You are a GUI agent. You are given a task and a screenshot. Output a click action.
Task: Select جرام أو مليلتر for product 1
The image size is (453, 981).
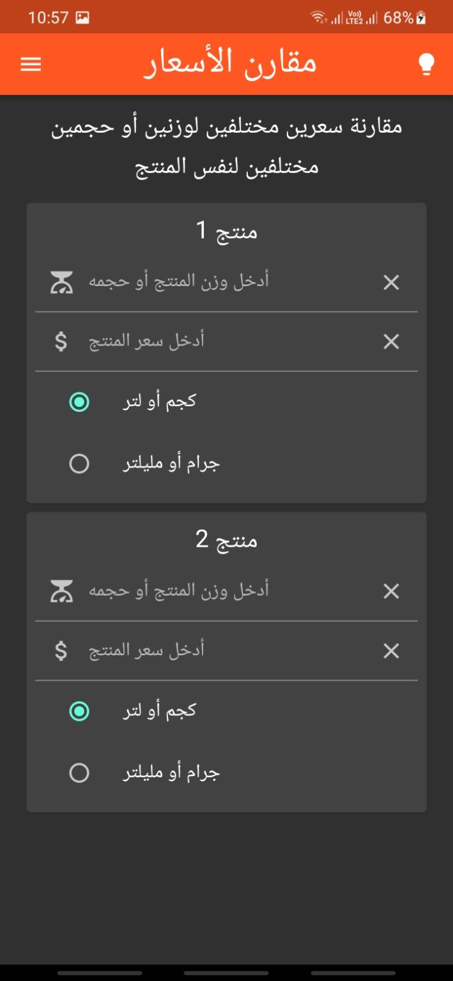tap(79, 464)
